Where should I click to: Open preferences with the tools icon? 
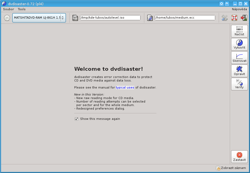(x=224, y=18)
